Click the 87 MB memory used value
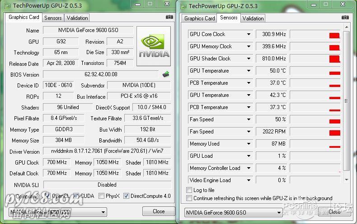 [272, 144]
